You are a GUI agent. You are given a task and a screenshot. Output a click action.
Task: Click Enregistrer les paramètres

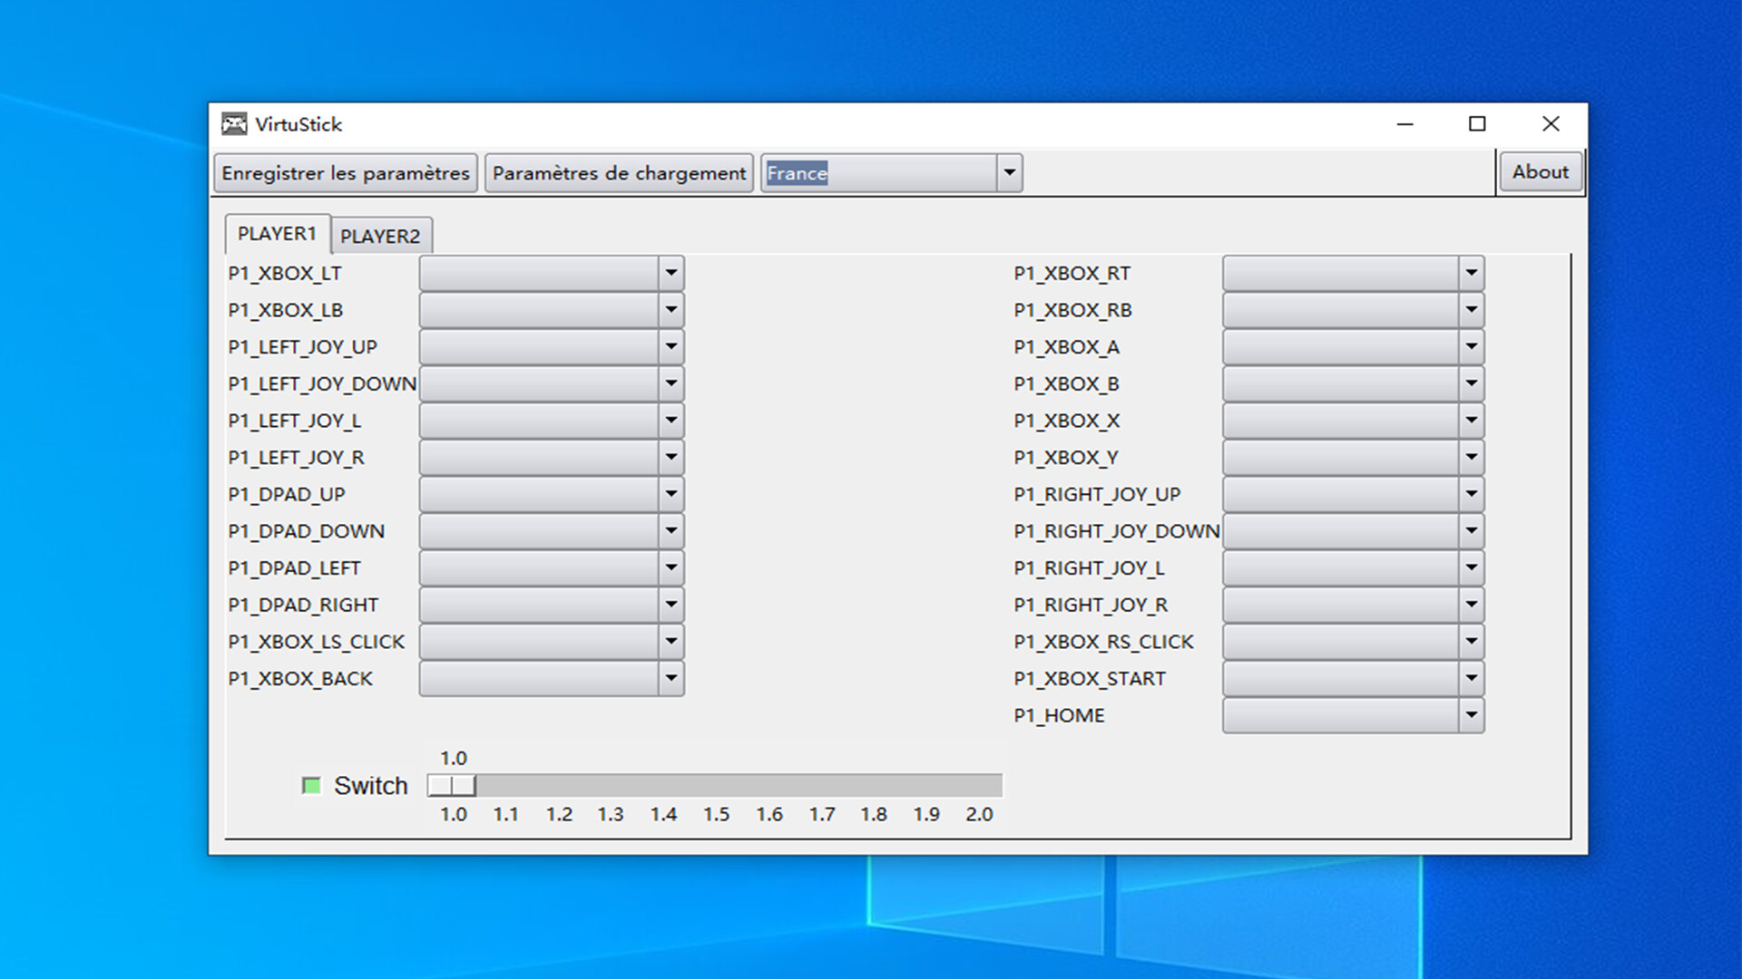345,172
